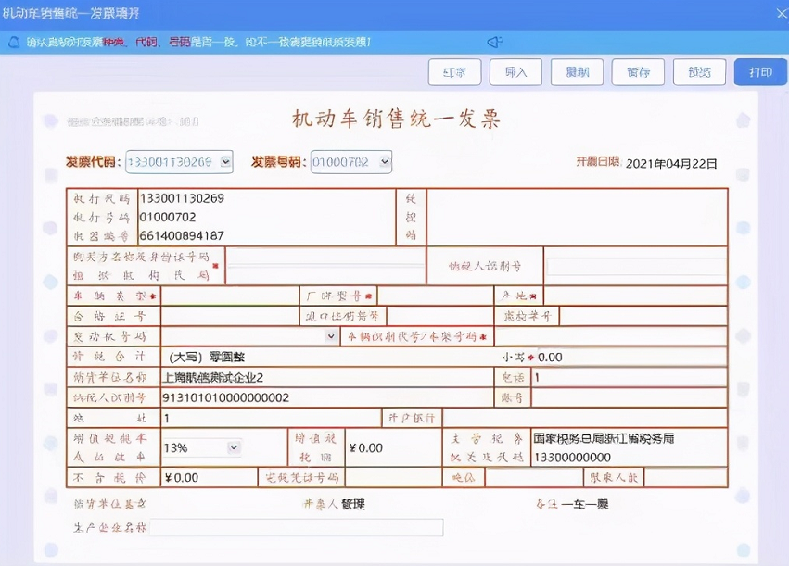The width and height of the screenshot is (789, 566).
Task: Open the 发票号码 dropdown
Action: (x=385, y=162)
